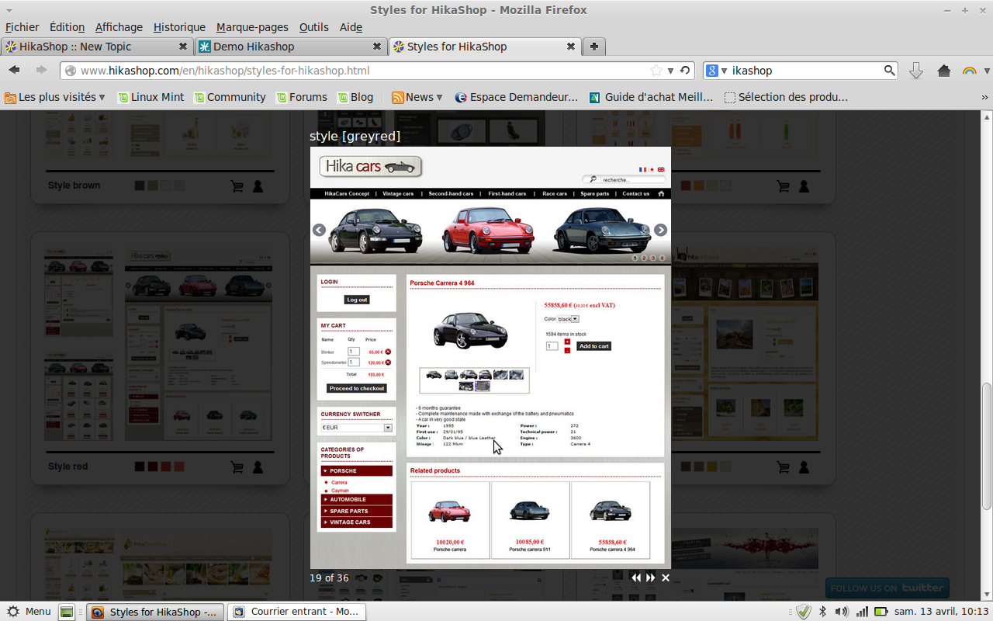Image resolution: width=993 pixels, height=621 pixels.
Task: Click the Log out button in the preview
Action: 357,300
